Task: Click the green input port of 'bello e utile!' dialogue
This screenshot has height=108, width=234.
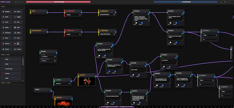Action: tap(130, 64)
